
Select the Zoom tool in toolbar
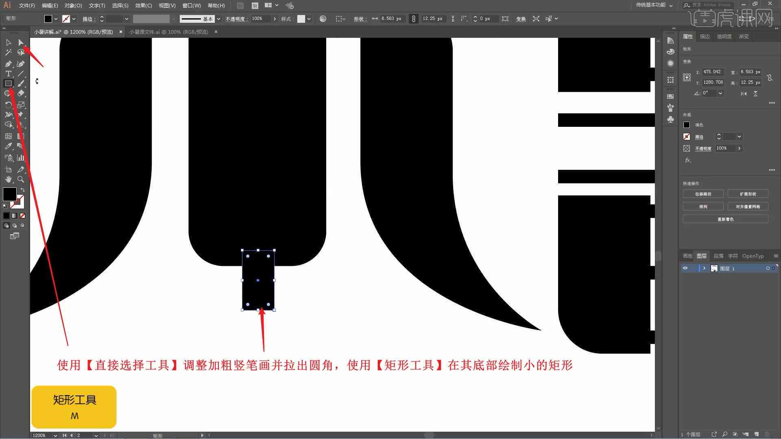click(x=21, y=179)
